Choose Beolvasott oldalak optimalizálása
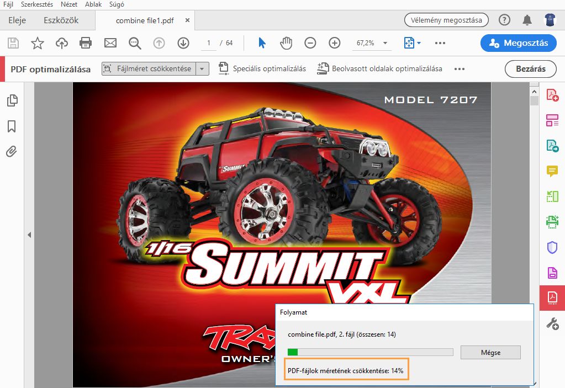The height and width of the screenshot is (388, 565). (379, 69)
